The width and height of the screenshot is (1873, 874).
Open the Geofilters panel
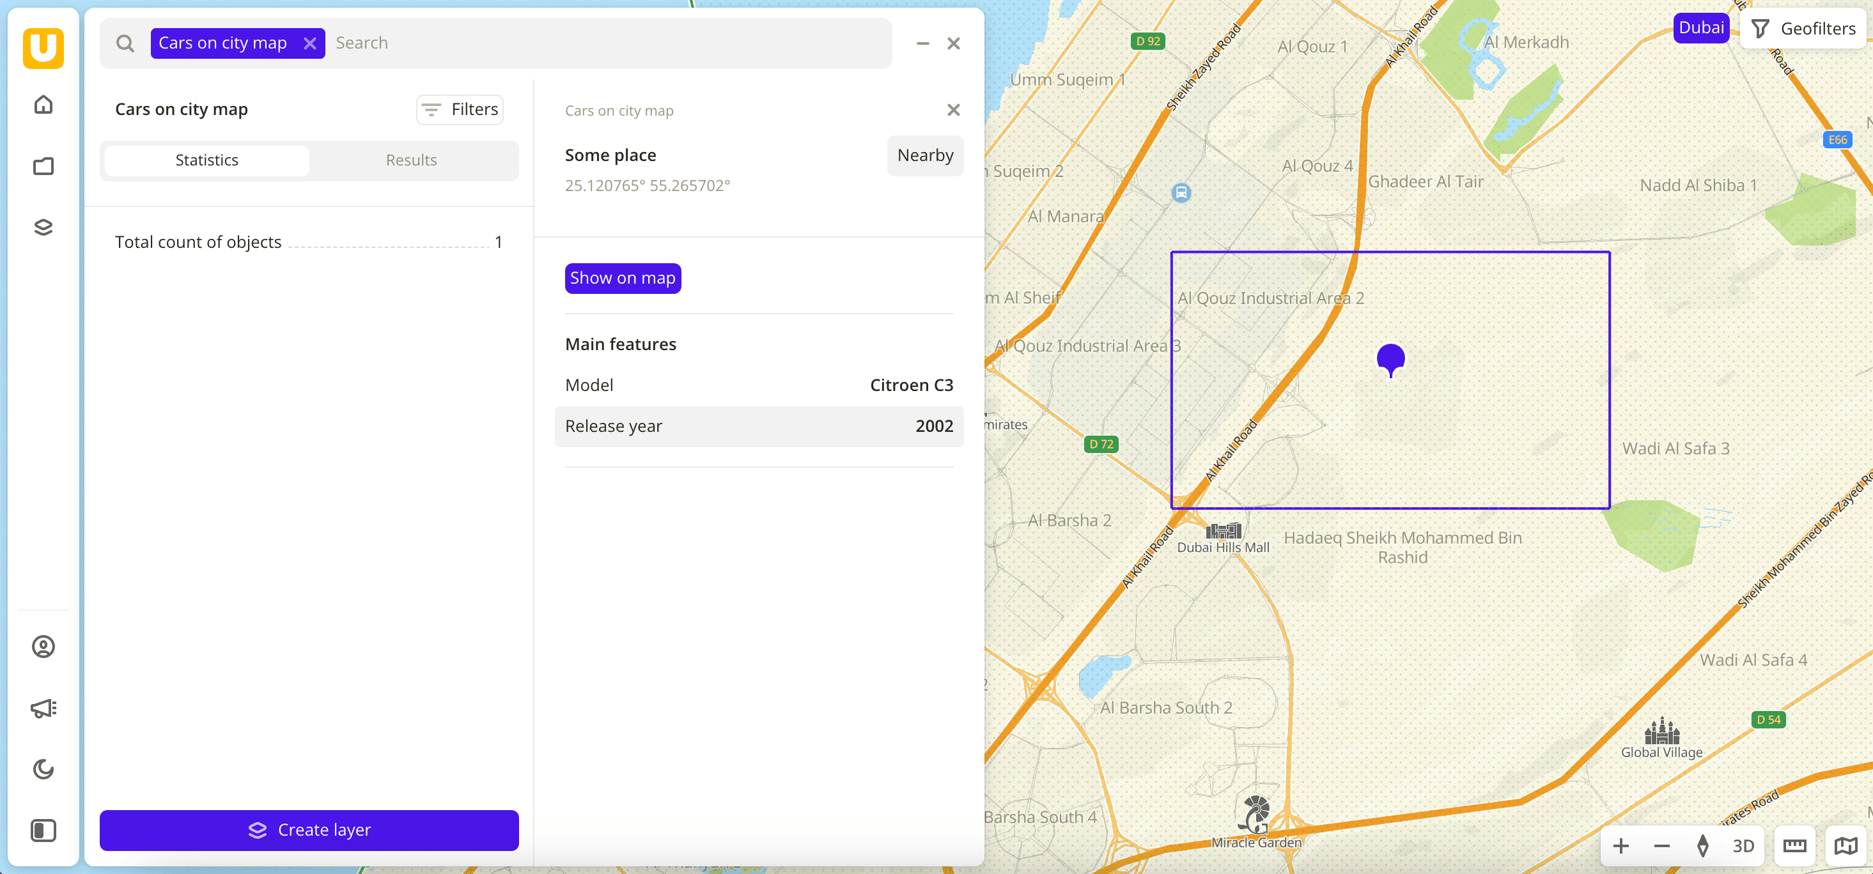1803,27
